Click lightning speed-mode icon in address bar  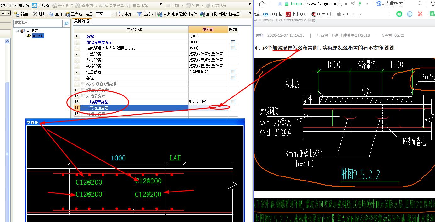[x=360, y=3]
